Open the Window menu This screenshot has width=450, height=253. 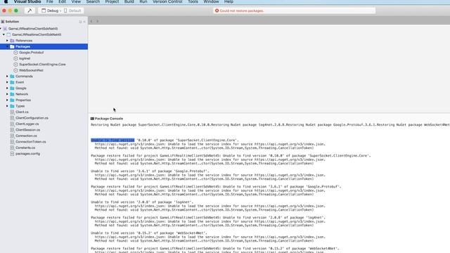click(x=211, y=1)
